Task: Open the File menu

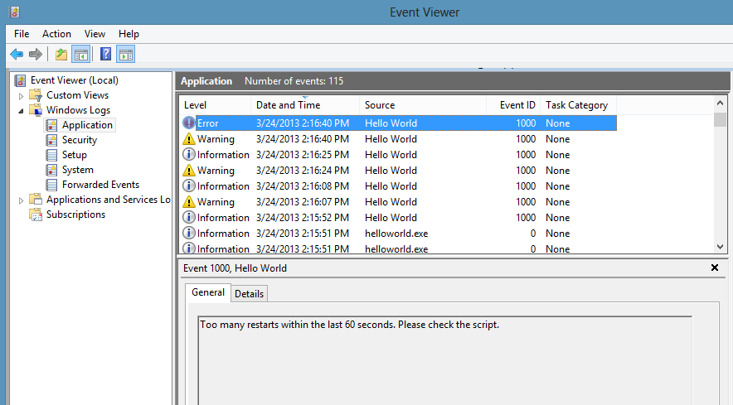Action: click(22, 34)
